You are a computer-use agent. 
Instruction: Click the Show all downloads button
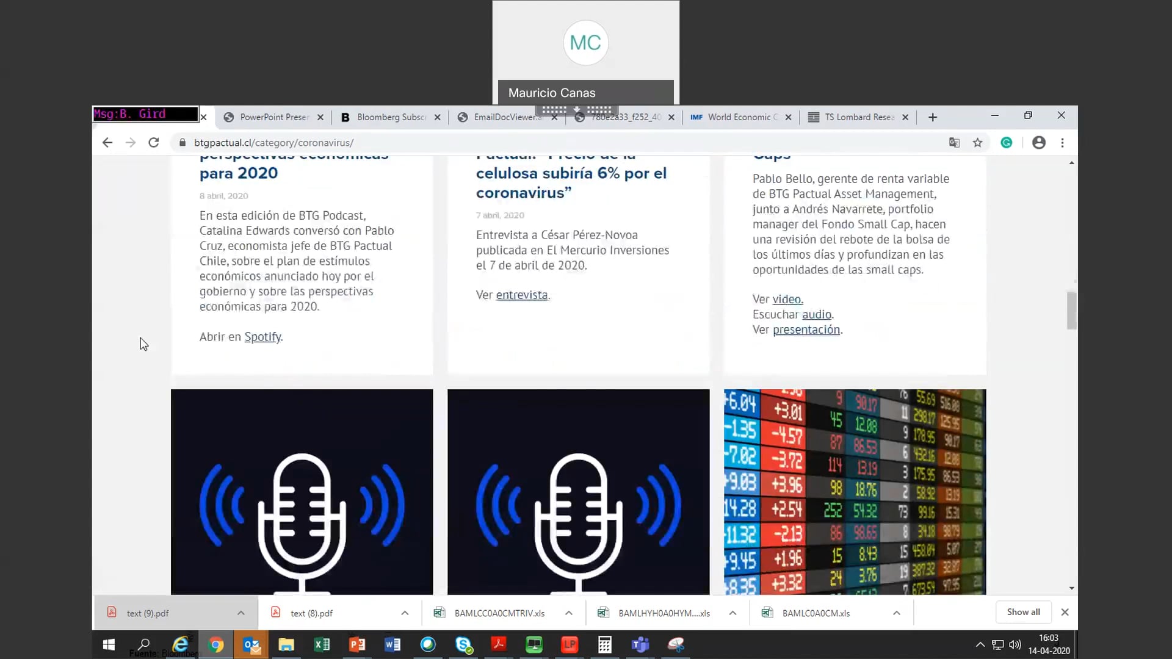(x=1023, y=612)
